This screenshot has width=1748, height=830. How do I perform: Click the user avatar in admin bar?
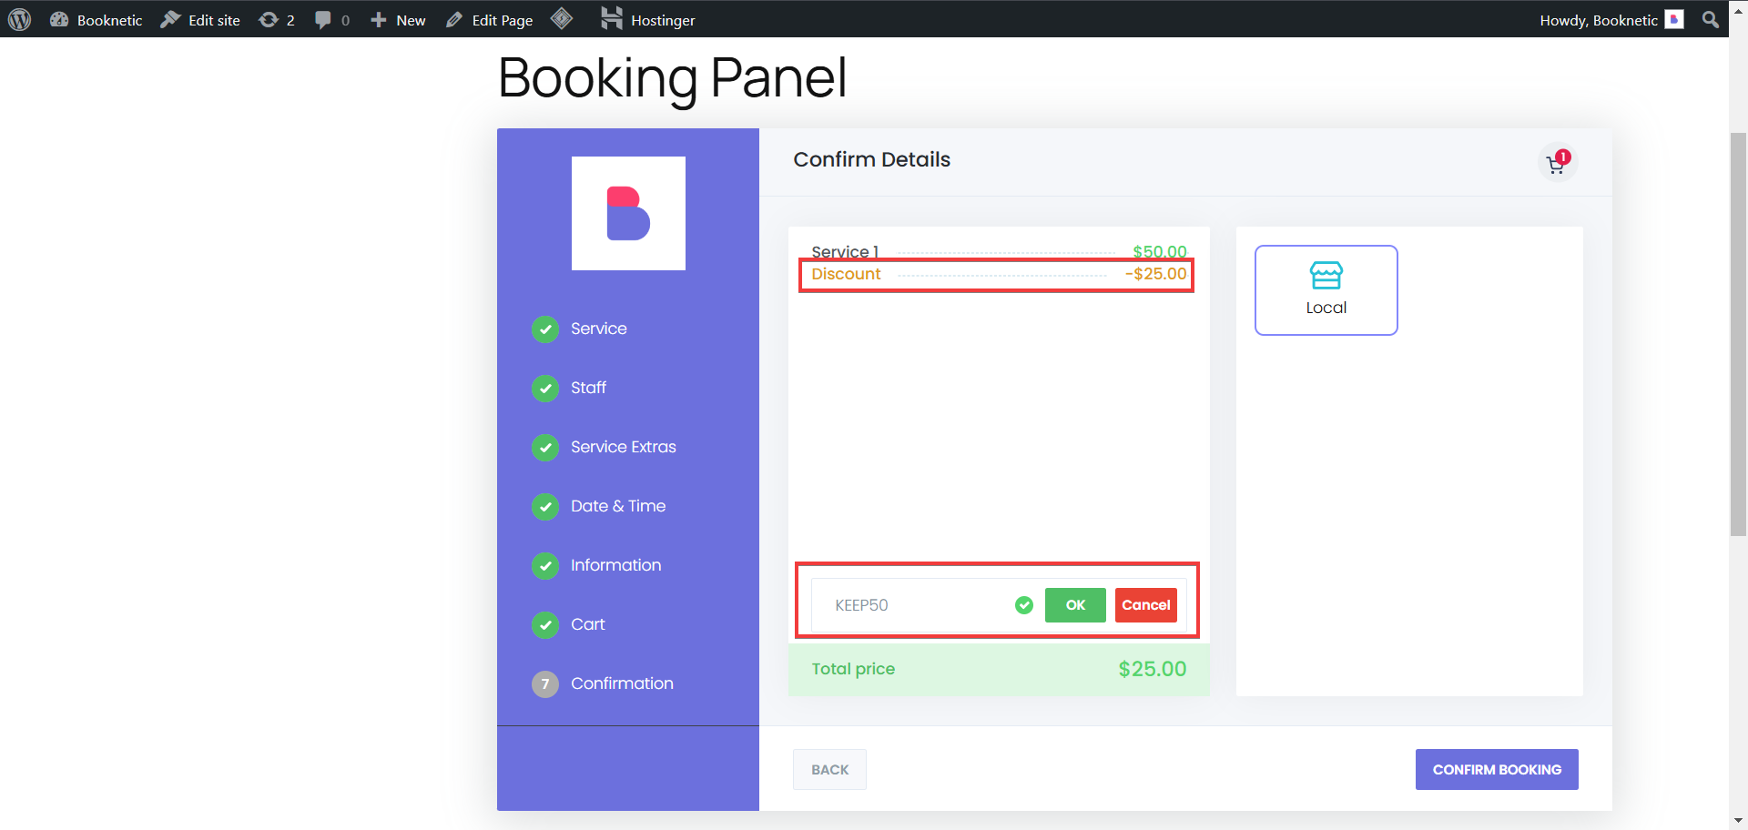(x=1674, y=19)
